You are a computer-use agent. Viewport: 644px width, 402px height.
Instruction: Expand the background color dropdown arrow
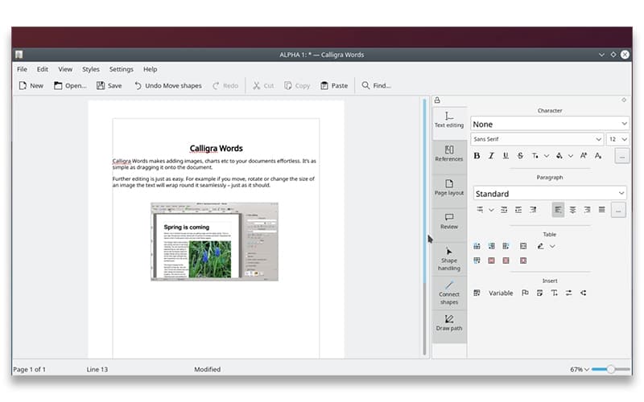click(571, 156)
